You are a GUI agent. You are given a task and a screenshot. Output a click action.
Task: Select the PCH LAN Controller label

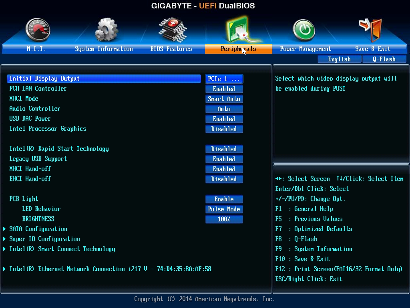(38, 89)
